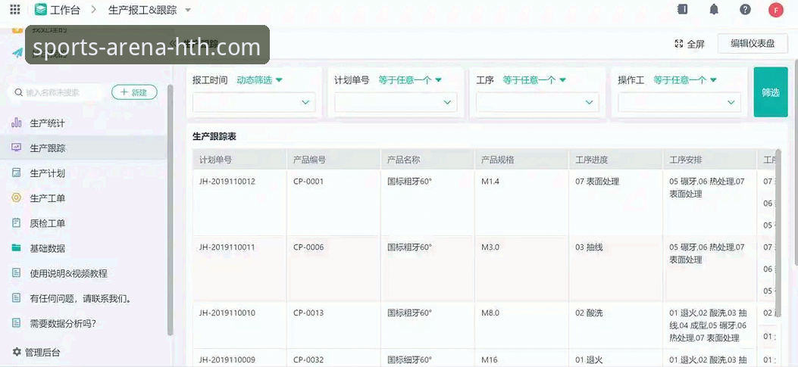Click the 质检工单 clipboard icon
The width and height of the screenshot is (798, 367).
16,222
